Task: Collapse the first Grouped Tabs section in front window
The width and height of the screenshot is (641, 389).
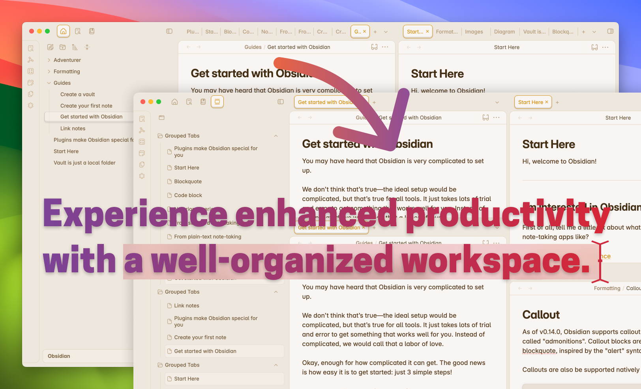Action: [276, 136]
